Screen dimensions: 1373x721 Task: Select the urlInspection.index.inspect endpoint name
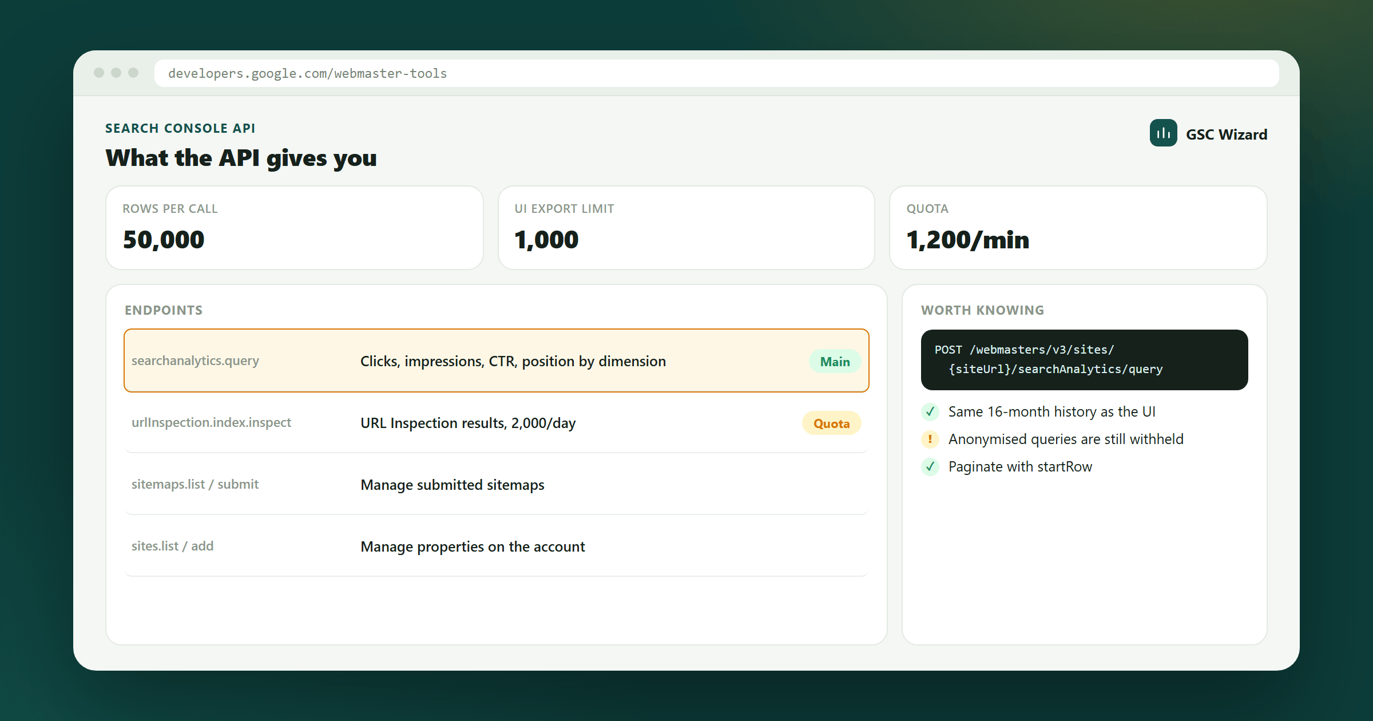(211, 422)
